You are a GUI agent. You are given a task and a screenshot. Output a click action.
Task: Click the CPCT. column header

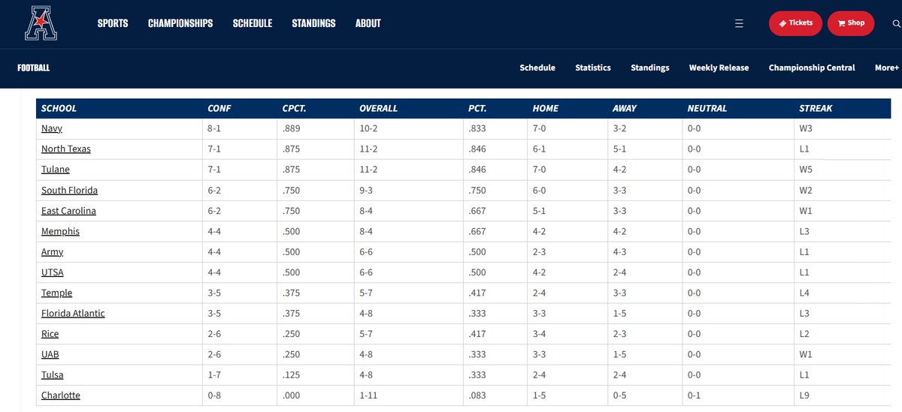294,108
